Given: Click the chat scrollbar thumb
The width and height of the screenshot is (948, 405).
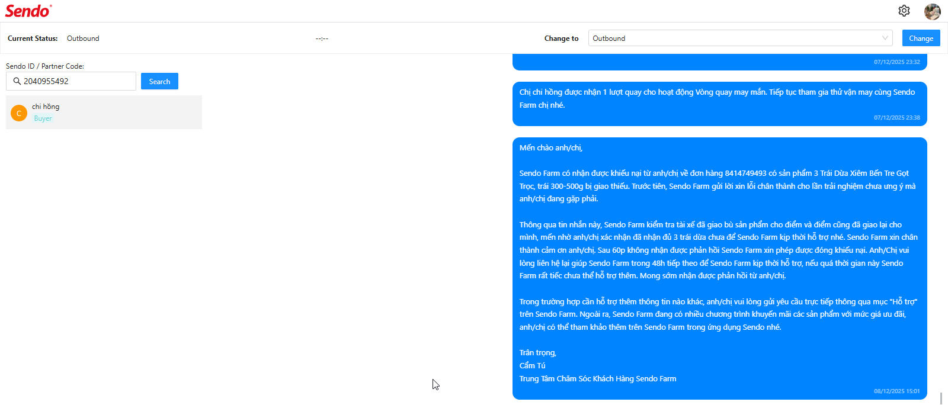Looking at the screenshot, I should (941, 398).
